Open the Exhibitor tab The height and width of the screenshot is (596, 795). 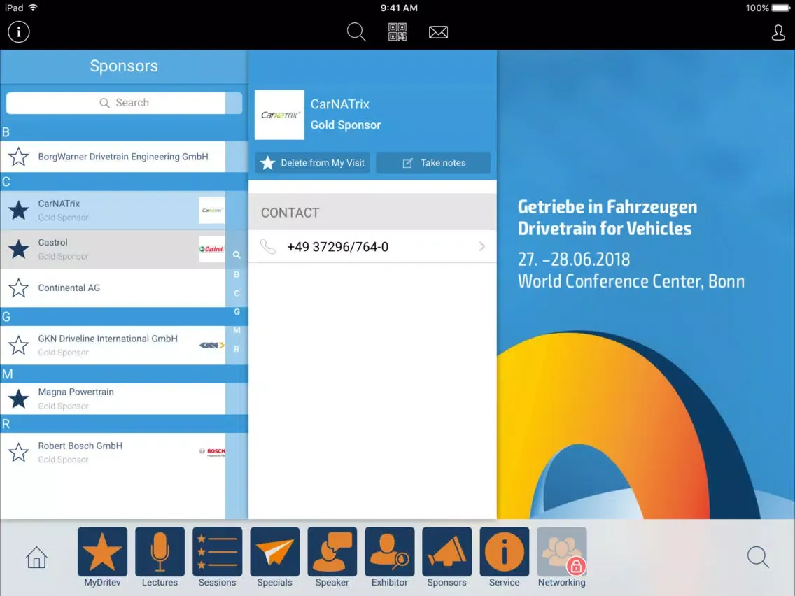[389, 558]
